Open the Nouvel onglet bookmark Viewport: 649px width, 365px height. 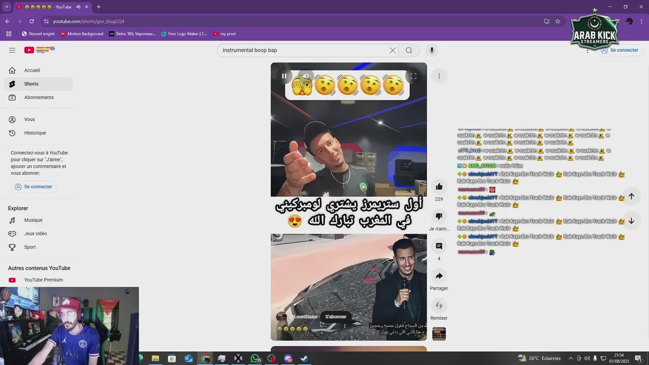tap(38, 34)
